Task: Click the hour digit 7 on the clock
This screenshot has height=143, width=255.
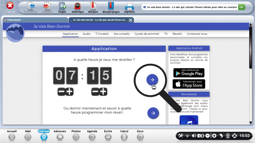Action: pos(72,76)
